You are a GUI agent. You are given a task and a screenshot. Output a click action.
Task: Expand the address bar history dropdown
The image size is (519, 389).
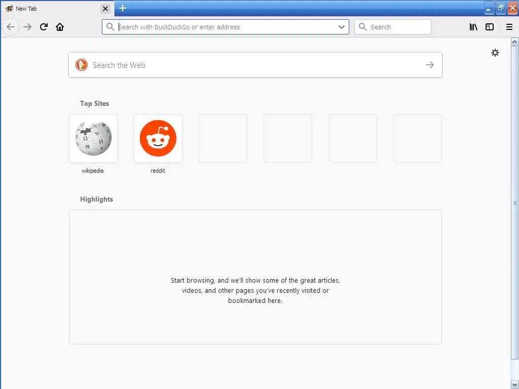pyautogui.click(x=342, y=27)
